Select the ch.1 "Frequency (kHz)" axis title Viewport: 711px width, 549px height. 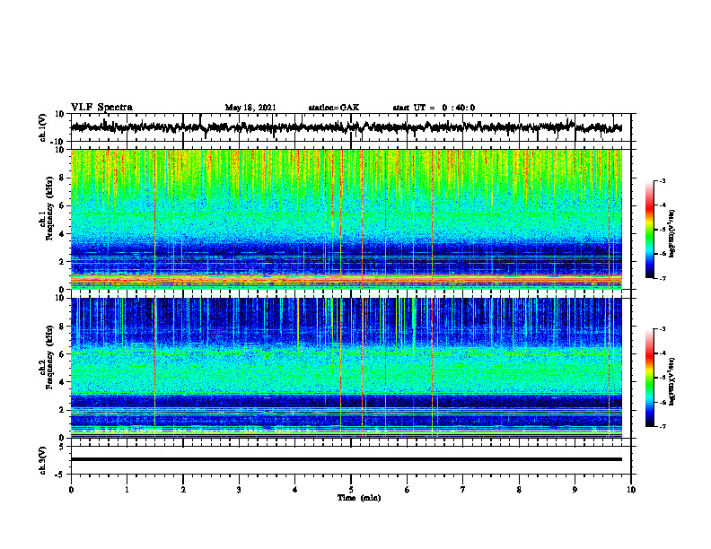pyautogui.click(x=49, y=208)
